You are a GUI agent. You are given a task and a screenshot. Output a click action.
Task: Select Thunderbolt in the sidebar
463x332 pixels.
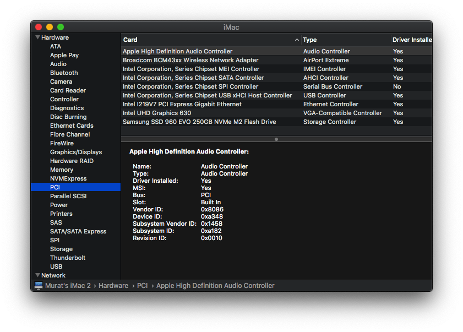(68, 258)
